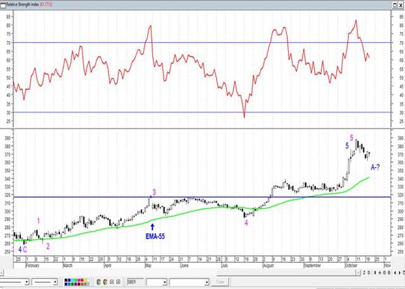405x289 pixels.
Task: Click the right-pointing triangle chart scroll icon
Action: click(x=400, y=273)
